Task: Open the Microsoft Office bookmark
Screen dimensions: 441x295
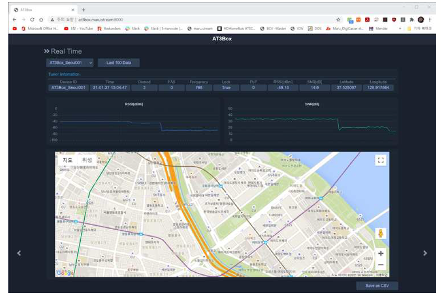Action: [40, 29]
